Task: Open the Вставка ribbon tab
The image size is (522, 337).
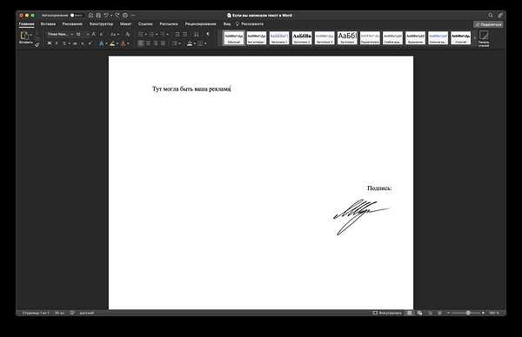Action: point(48,24)
